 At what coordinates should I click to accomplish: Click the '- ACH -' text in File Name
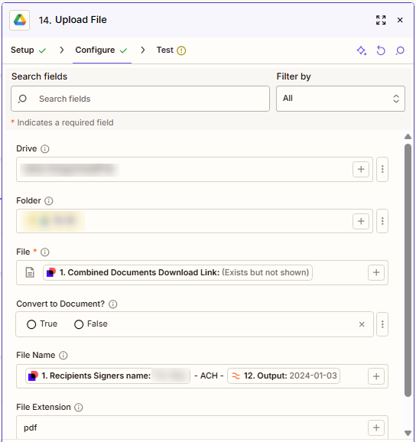[x=209, y=375]
